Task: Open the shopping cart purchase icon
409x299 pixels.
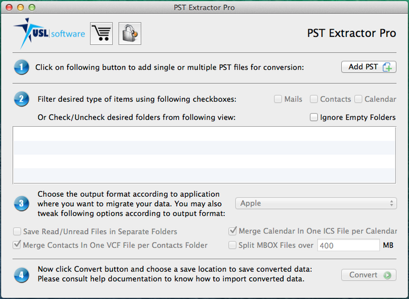Action: click(101, 34)
